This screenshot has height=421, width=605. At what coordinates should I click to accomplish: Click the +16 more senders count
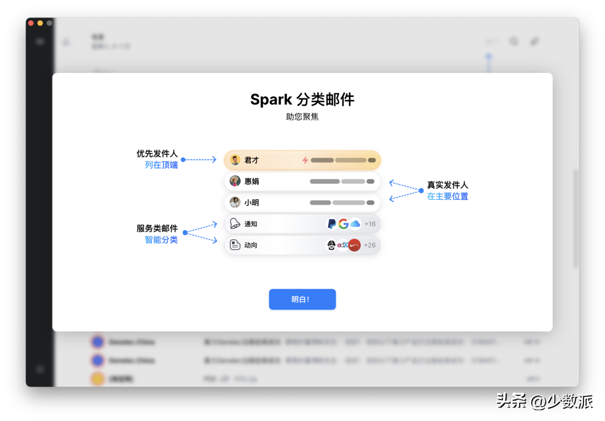370,224
